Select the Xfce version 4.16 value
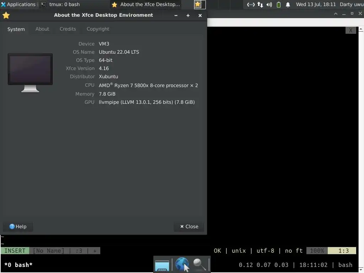The height and width of the screenshot is (273, 364). click(x=104, y=69)
